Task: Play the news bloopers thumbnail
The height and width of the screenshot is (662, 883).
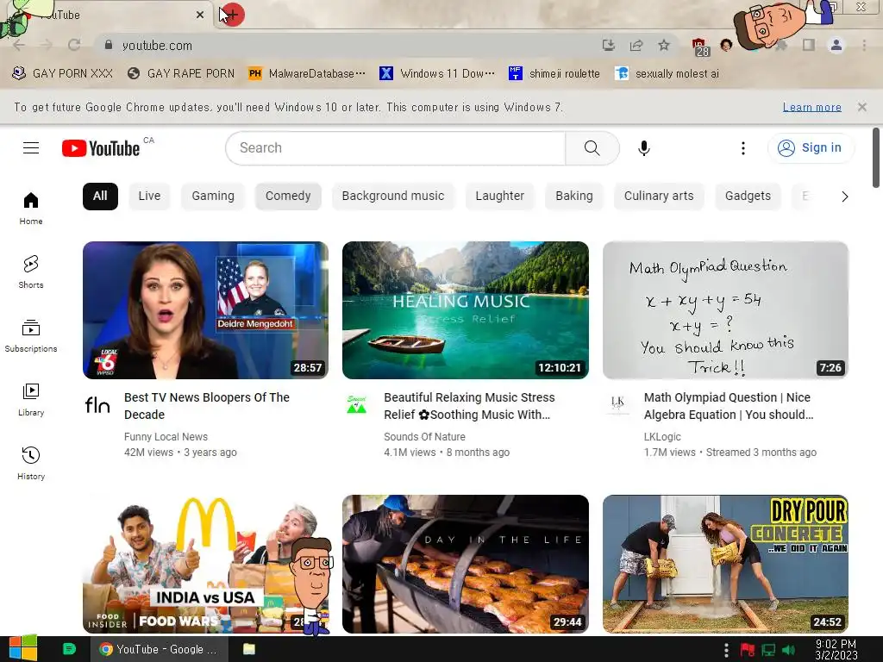Action: 205,310
